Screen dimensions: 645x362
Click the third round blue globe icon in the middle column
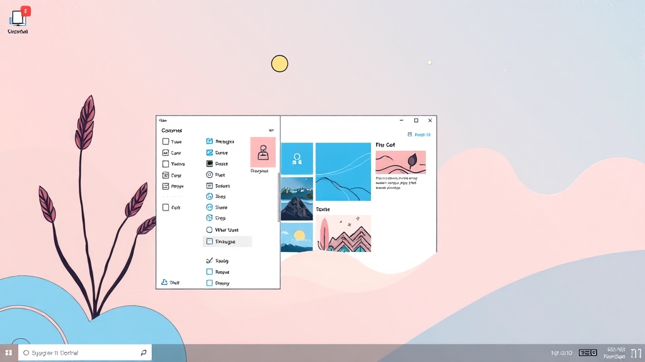tap(209, 218)
